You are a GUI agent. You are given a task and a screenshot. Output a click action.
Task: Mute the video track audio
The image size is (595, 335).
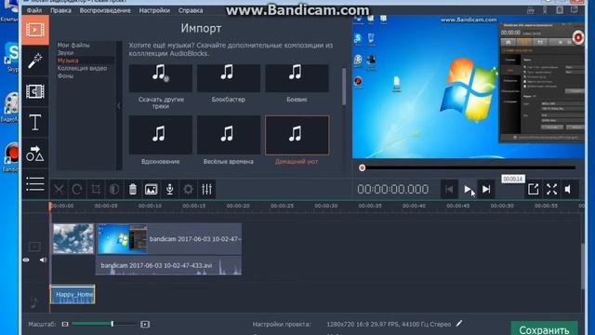(43, 260)
